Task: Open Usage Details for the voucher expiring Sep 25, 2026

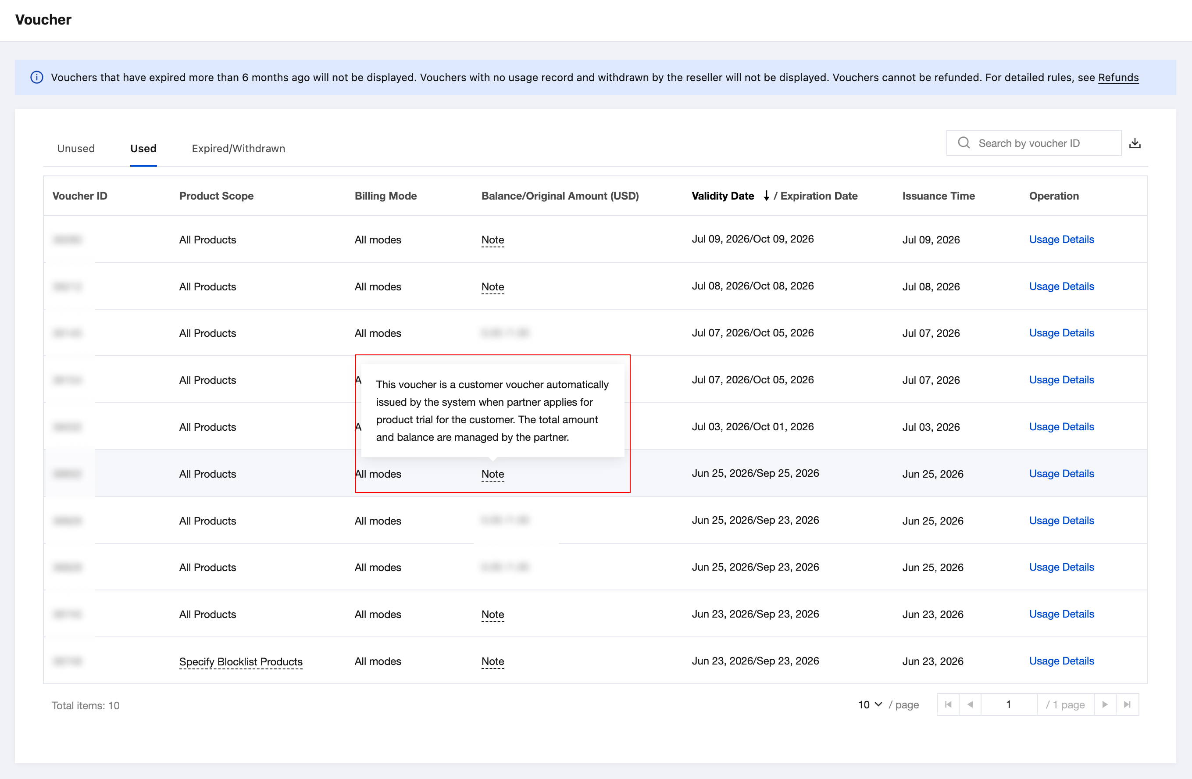Action: [x=1061, y=473]
